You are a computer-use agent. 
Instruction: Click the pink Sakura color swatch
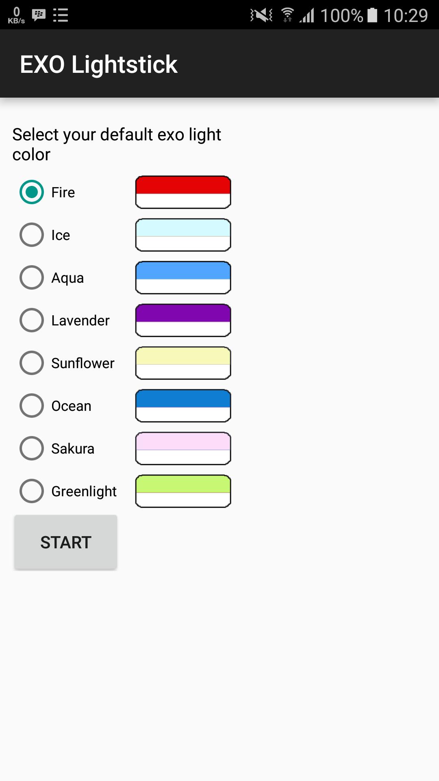(x=183, y=448)
